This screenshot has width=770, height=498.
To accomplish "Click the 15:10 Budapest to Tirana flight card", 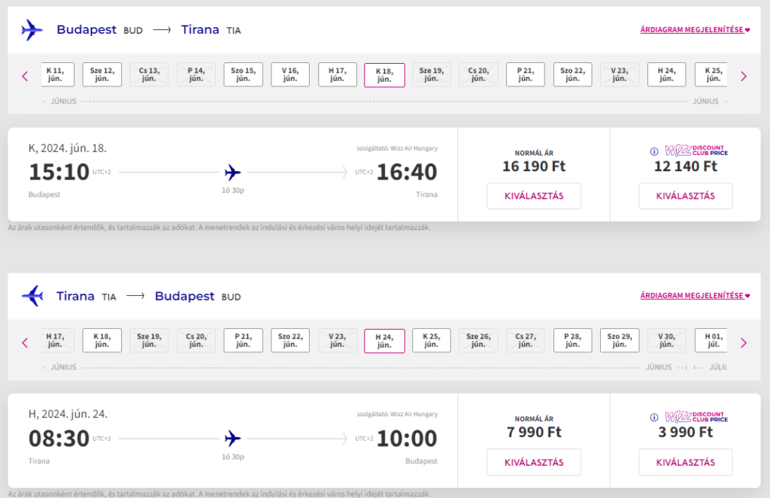I will pyautogui.click(x=233, y=174).
